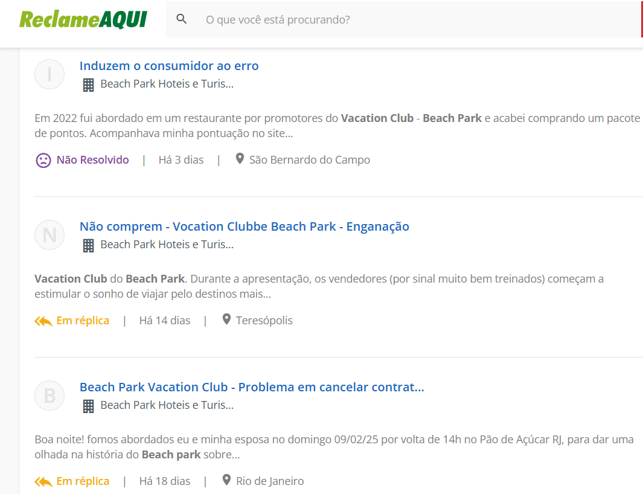Click the sad face 'Não Resolvido' icon
Image resolution: width=643 pixels, height=494 pixels.
pyautogui.click(x=43, y=160)
